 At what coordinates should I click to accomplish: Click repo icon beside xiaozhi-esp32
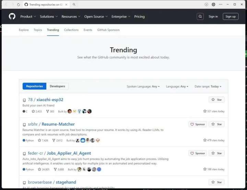(x=24, y=100)
